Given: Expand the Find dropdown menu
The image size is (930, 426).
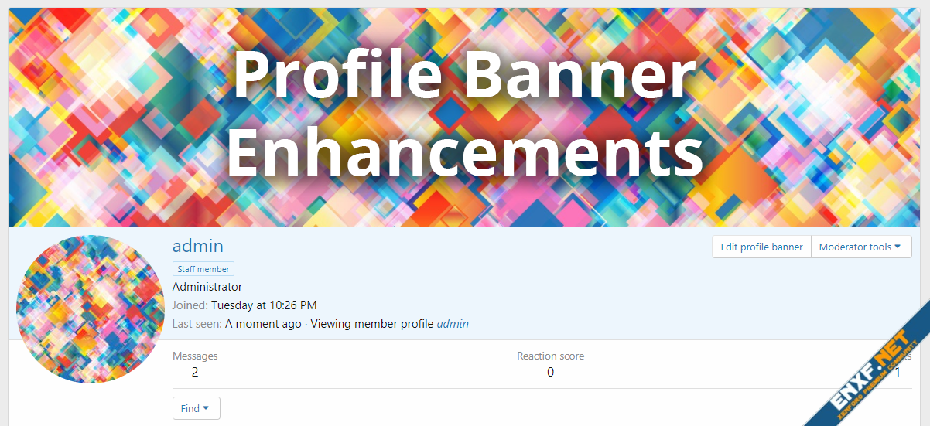Looking at the screenshot, I should pyautogui.click(x=196, y=408).
